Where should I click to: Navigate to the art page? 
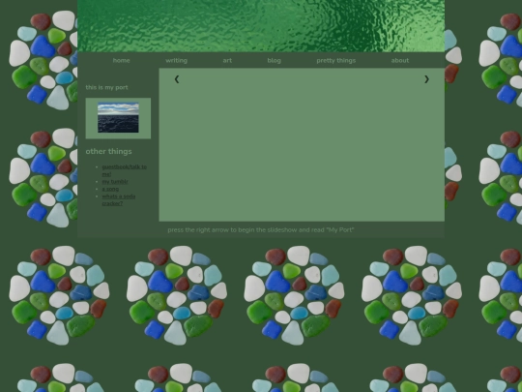click(227, 60)
